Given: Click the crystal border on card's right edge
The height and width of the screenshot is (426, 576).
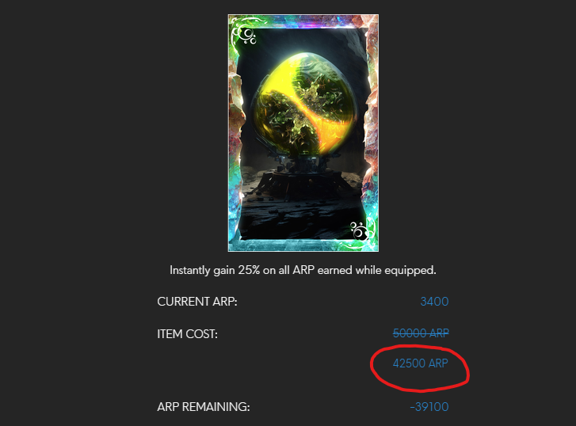Looking at the screenshot, I should 371,132.
